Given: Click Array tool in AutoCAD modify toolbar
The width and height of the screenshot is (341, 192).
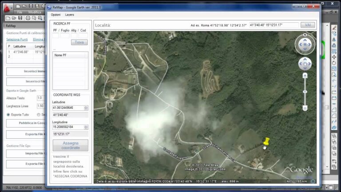Looking at the screenshot, I should click(334, 51).
